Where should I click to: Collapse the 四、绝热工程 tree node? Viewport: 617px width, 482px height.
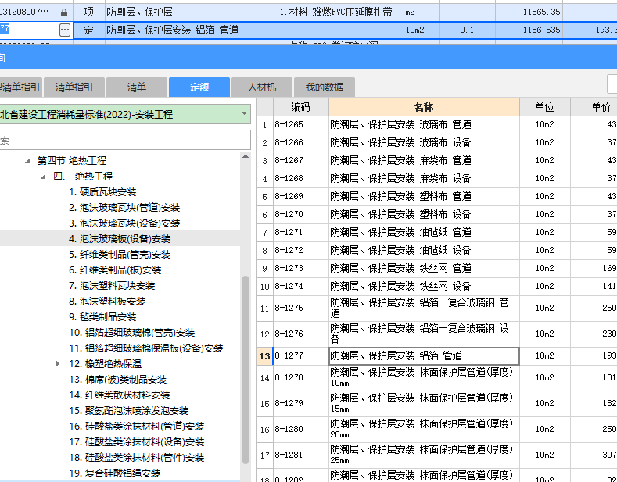[x=43, y=177]
